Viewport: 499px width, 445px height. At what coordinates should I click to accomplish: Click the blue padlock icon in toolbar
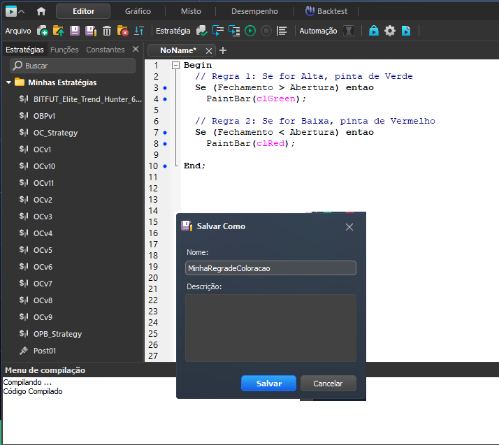[374, 31]
